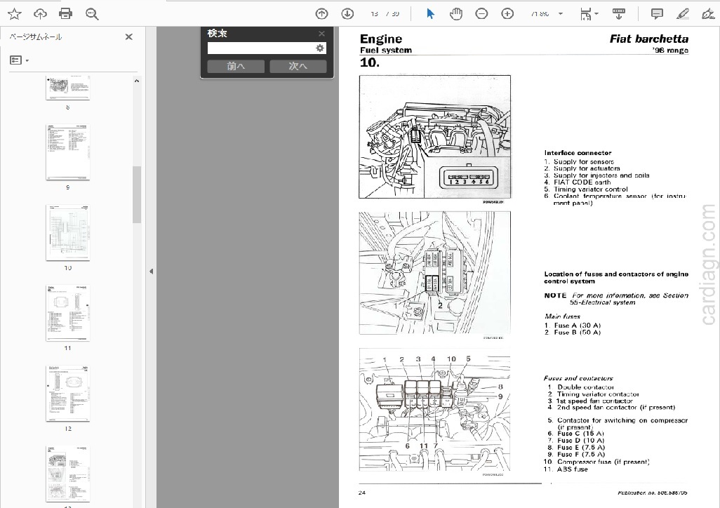Select page 8 thumbnail at the top

coord(68,88)
